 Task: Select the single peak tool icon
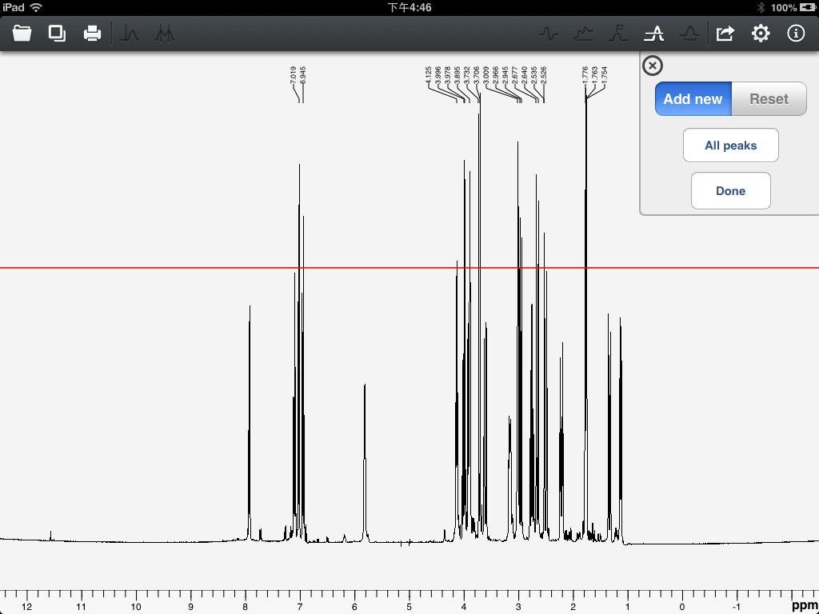click(x=129, y=34)
